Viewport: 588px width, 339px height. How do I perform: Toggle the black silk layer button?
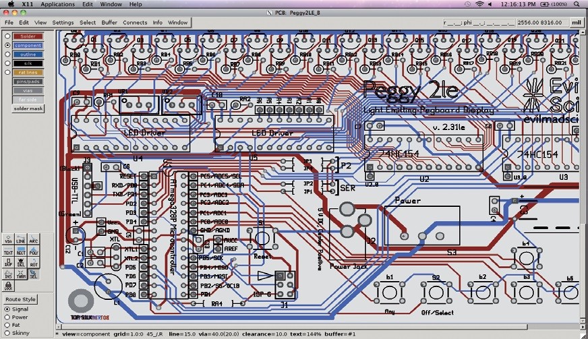[x=28, y=63]
